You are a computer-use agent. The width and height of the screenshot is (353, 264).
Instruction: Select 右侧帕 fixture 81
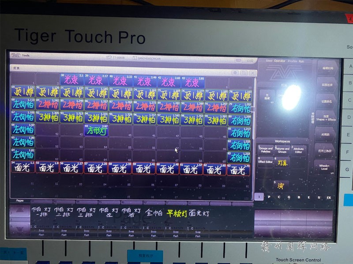click(240, 133)
